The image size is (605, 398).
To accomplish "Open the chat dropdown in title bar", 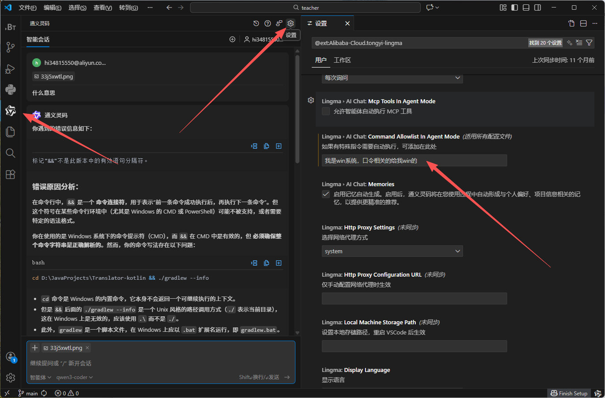I will coord(433,8).
